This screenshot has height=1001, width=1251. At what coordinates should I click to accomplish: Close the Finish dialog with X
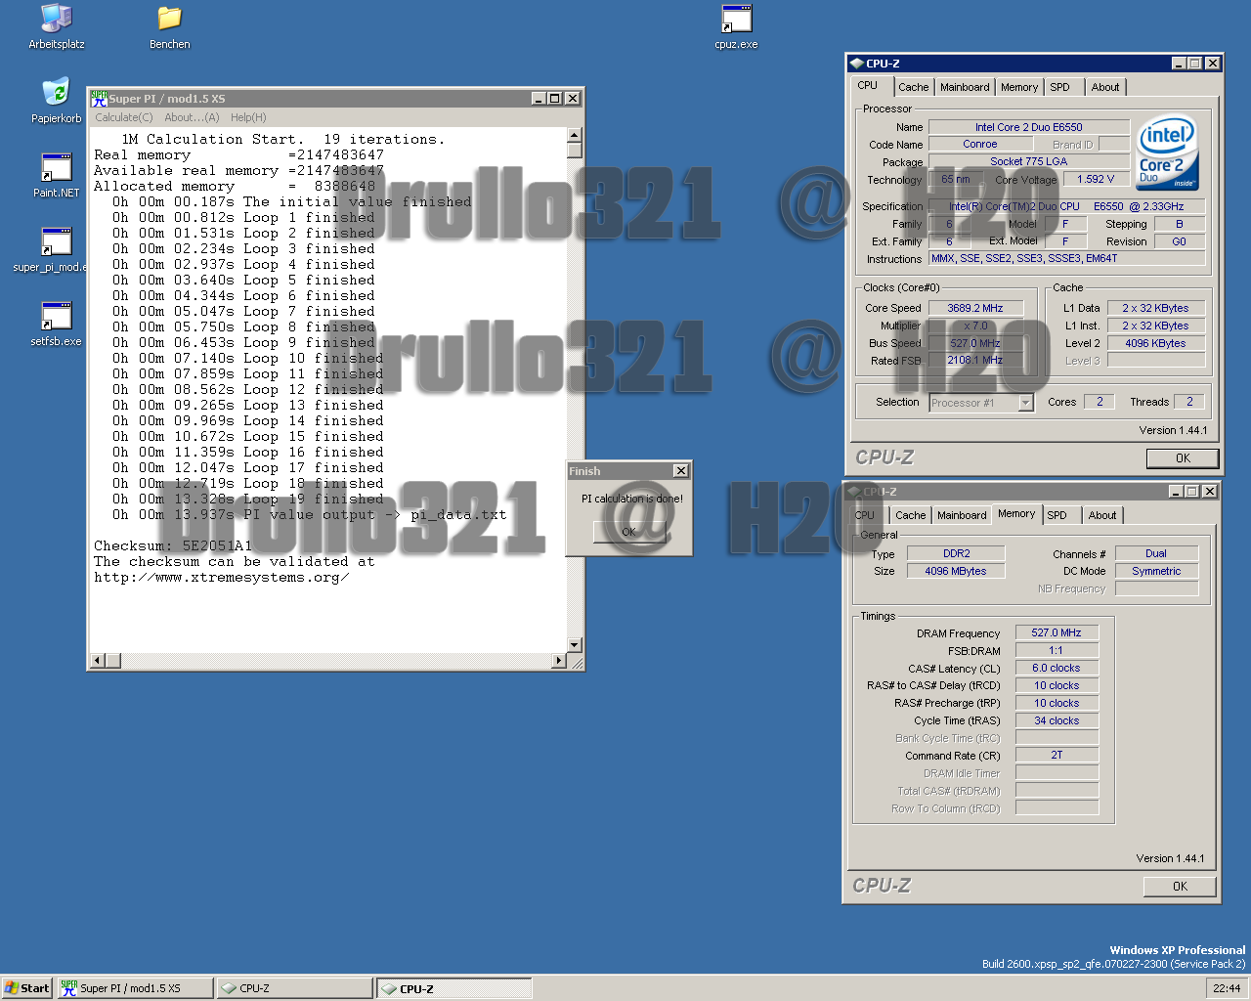click(681, 471)
